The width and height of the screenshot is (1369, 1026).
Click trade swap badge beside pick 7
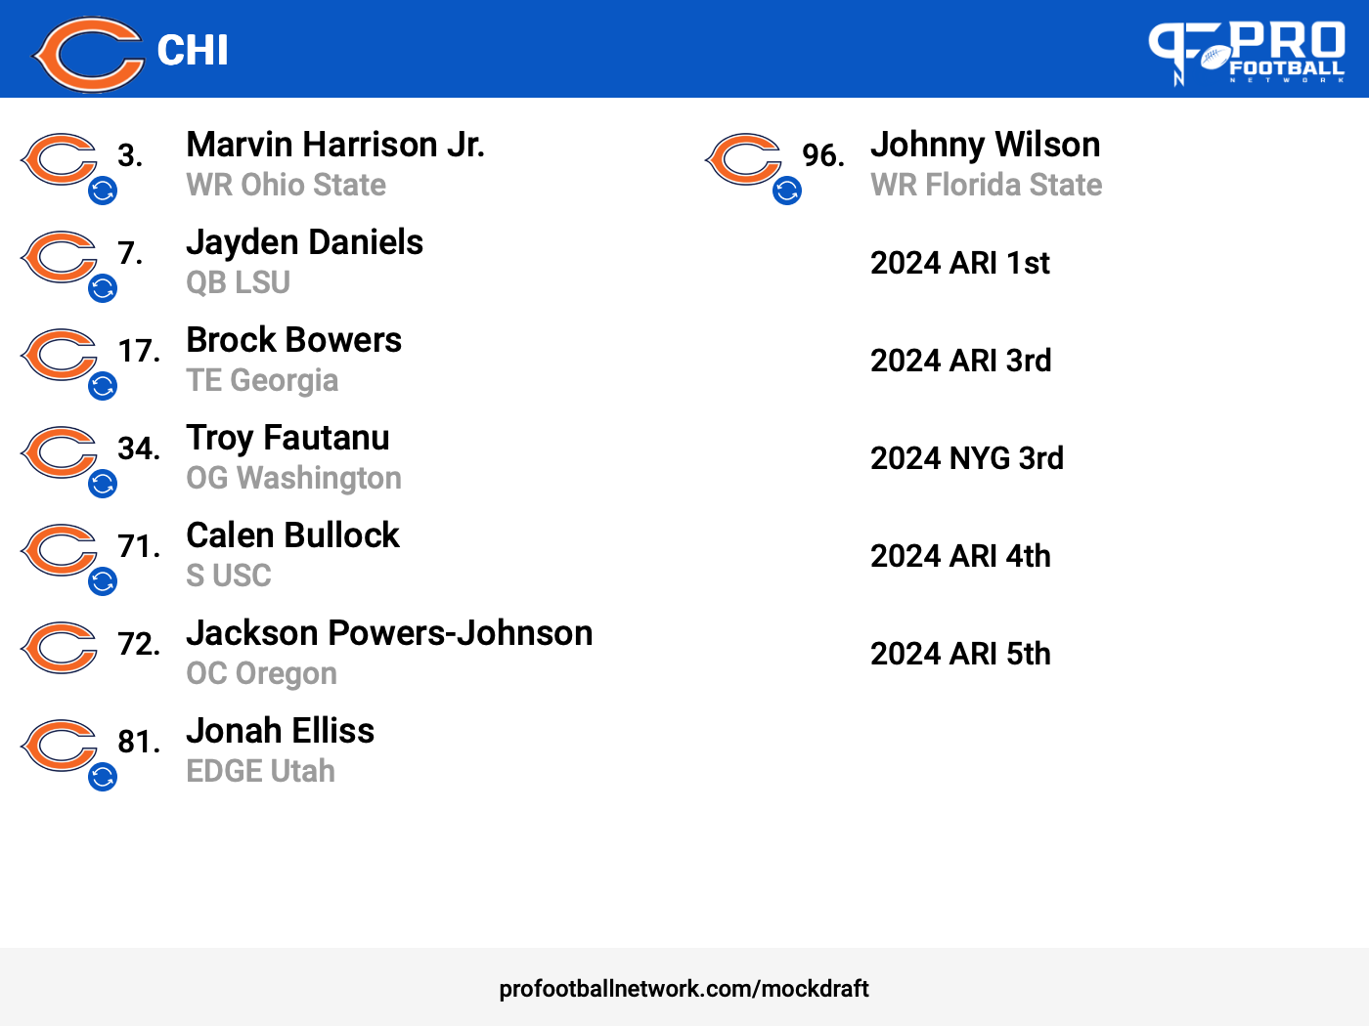coord(103,288)
